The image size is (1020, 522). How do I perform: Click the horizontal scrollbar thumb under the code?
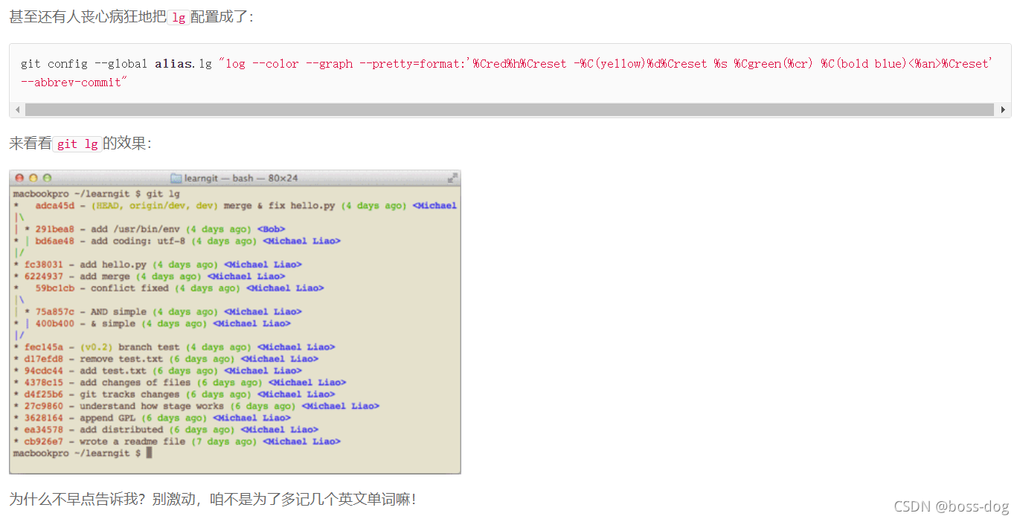point(510,110)
